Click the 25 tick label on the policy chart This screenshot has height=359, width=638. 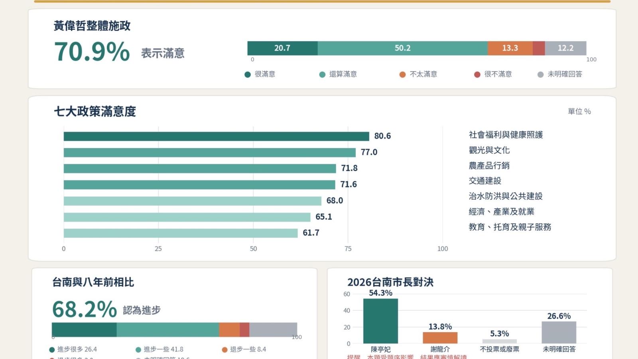(158, 249)
